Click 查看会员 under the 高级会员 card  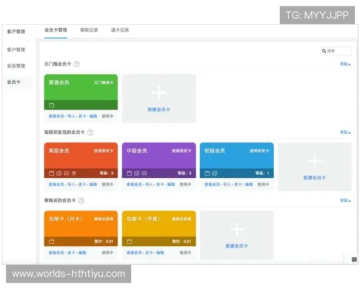pos(56,184)
